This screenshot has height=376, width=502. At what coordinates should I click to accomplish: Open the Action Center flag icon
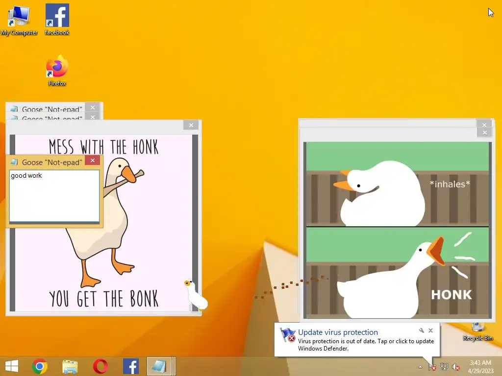(432, 367)
